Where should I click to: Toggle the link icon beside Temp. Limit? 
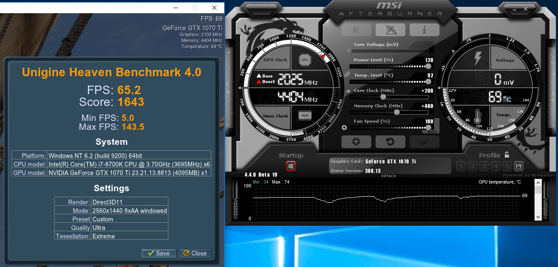pyautogui.click(x=347, y=75)
